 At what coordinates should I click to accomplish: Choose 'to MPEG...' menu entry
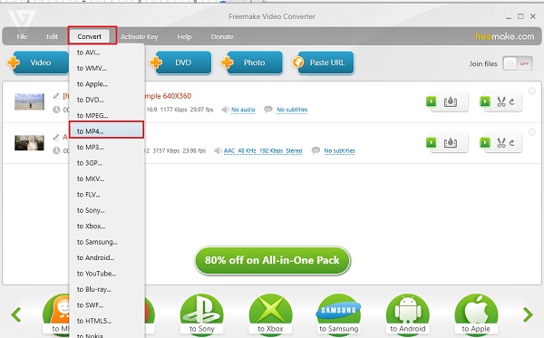(x=106, y=115)
